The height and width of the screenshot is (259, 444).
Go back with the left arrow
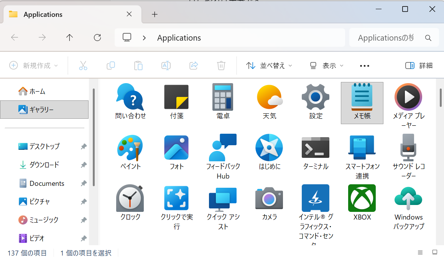(x=15, y=38)
